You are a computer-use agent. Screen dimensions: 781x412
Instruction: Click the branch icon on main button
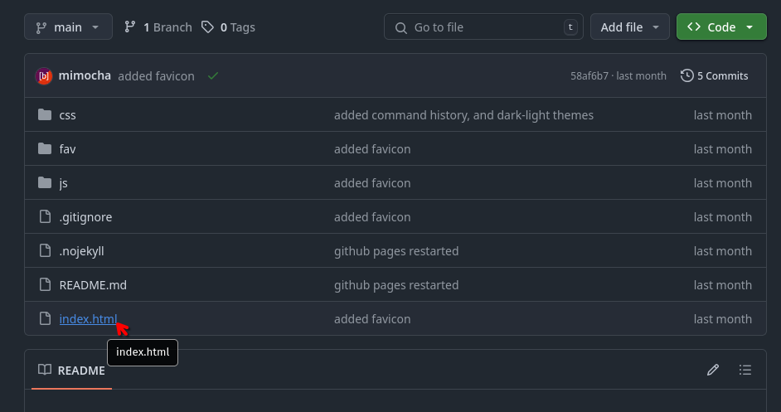(x=41, y=28)
